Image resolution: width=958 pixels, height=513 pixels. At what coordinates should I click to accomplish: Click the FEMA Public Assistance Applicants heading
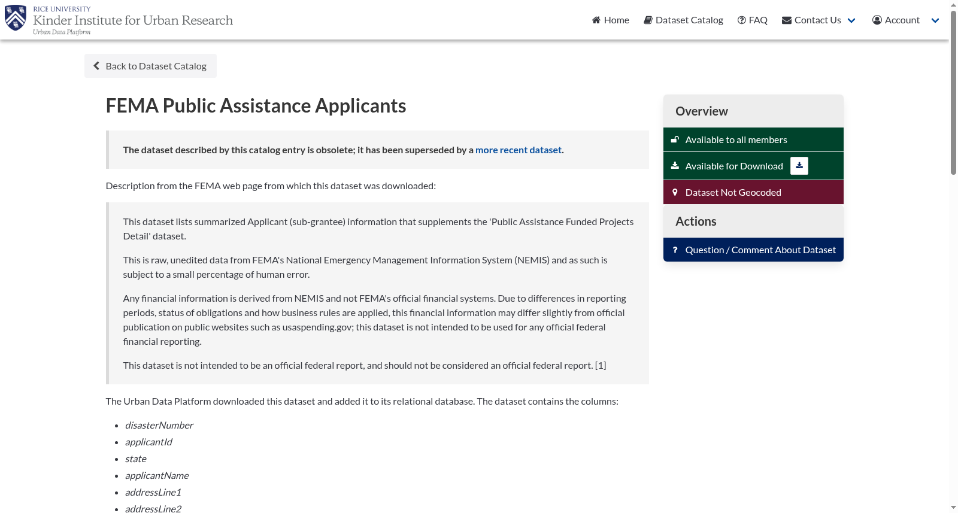click(x=256, y=105)
